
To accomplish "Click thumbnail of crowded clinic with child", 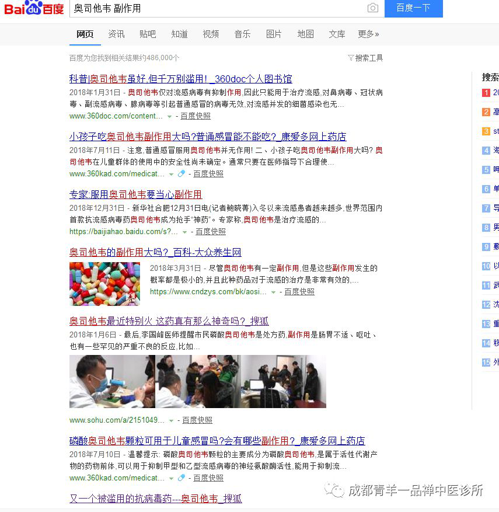I will pyautogui.click(x=198, y=381).
